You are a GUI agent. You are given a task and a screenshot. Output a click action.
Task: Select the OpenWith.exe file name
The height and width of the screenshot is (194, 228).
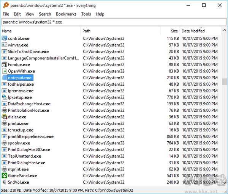coord(21,71)
